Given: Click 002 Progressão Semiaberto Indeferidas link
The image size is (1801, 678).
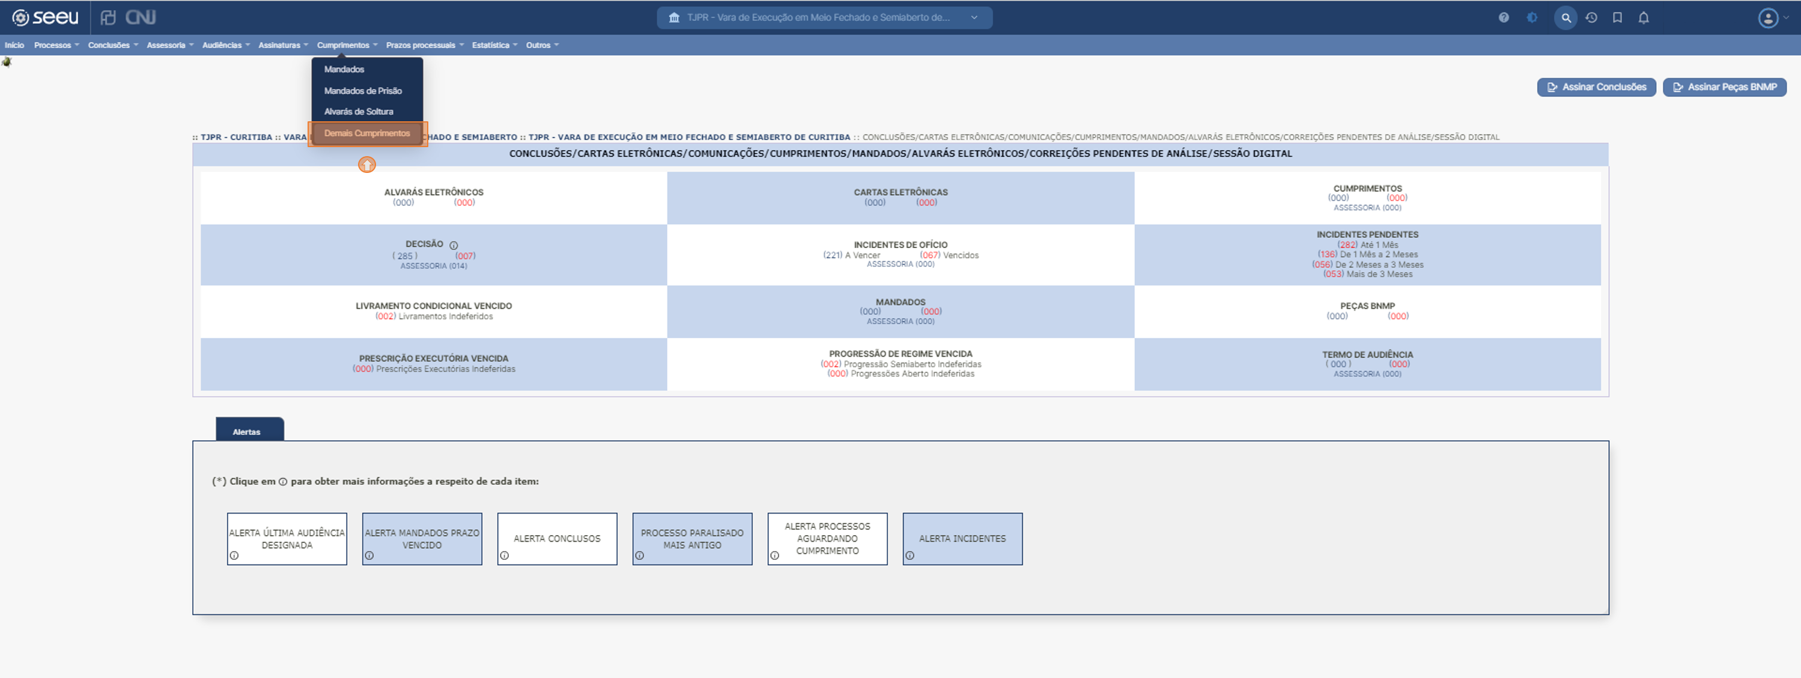Looking at the screenshot, I should tap(900, 364).
